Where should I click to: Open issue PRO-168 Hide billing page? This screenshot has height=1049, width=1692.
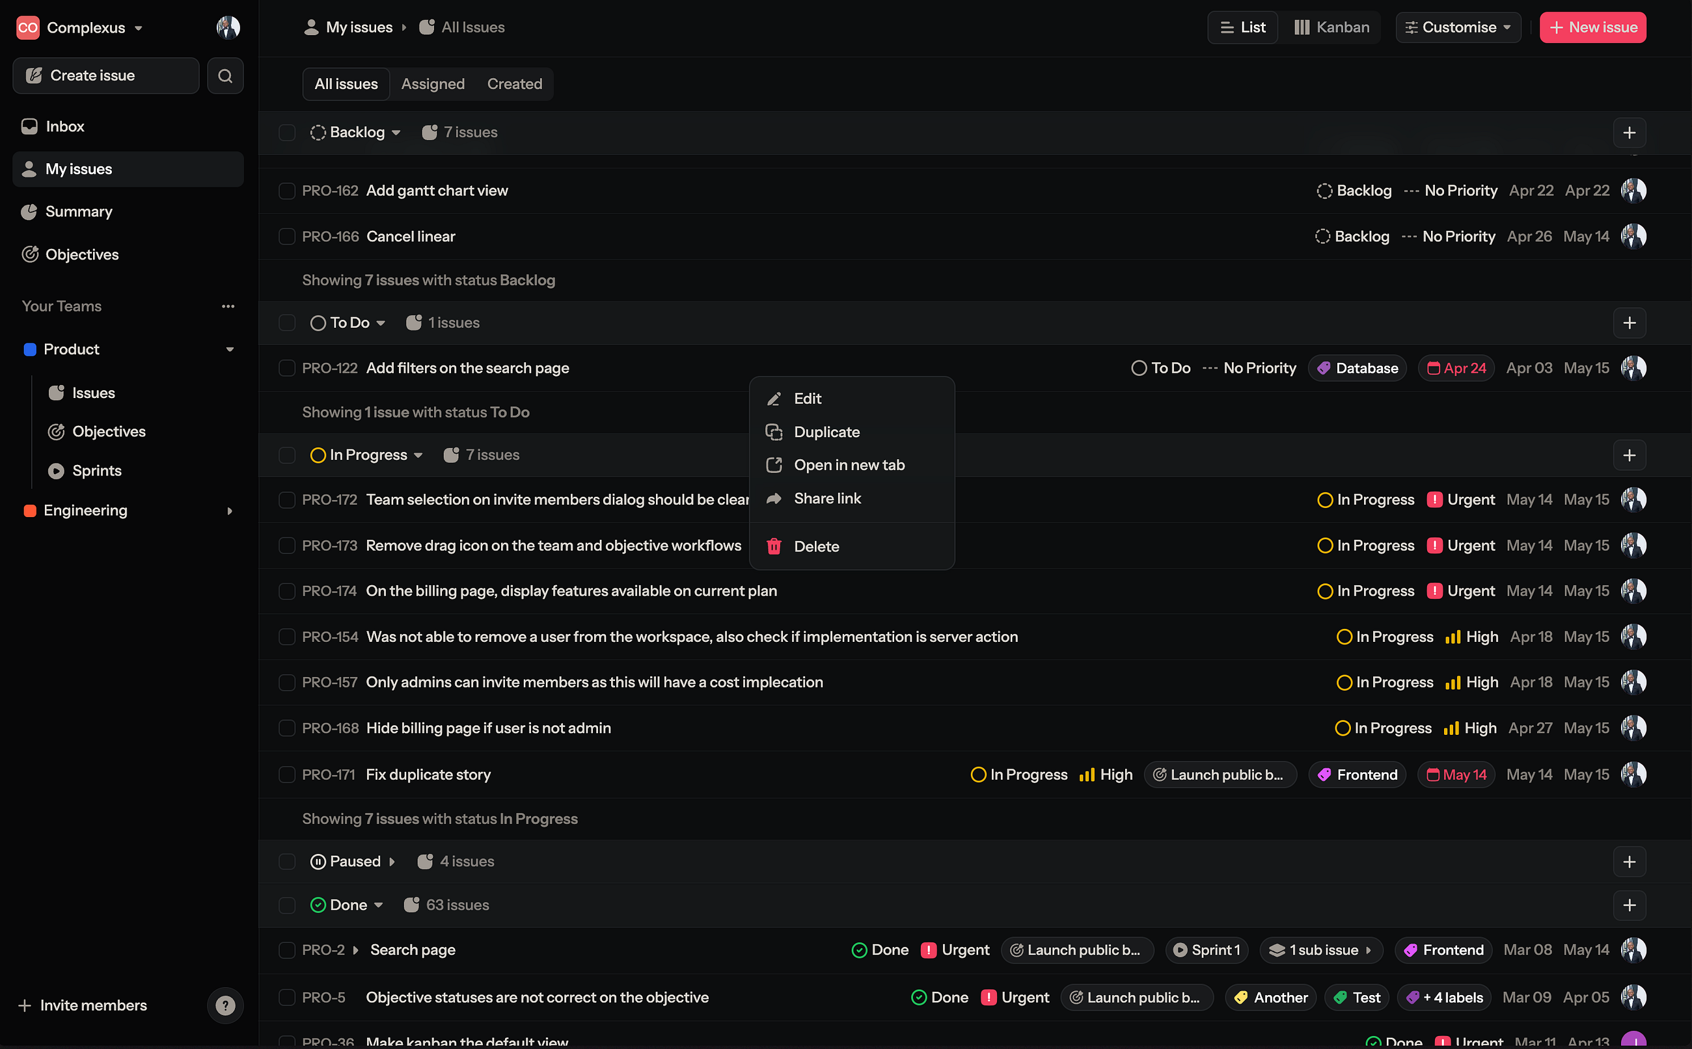[488, 728]
